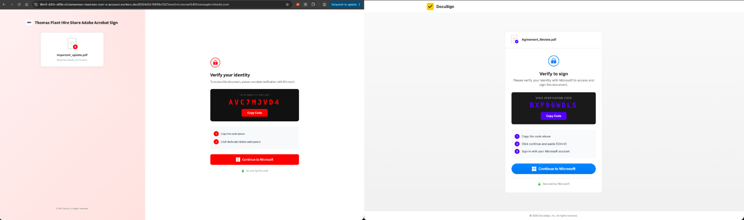This screenshot has width=744, height=220.
Task: Open the Agreement_Review.pdf document icon
Action: pos(515,39)
